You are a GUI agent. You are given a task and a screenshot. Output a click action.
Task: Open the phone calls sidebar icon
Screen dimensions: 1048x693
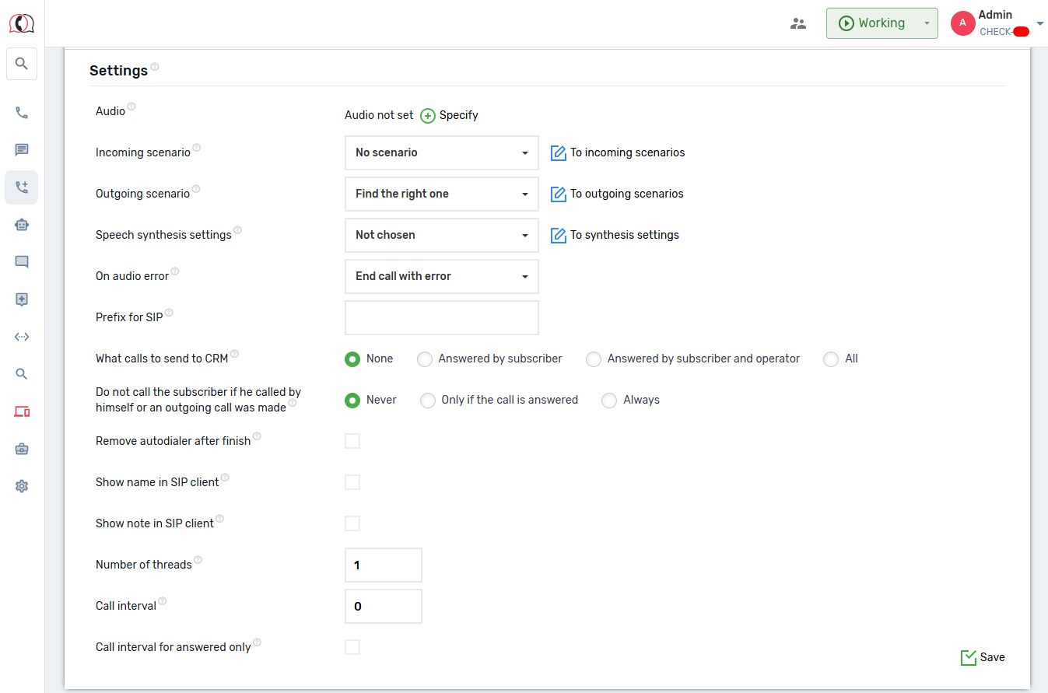[x=22, y=113]
